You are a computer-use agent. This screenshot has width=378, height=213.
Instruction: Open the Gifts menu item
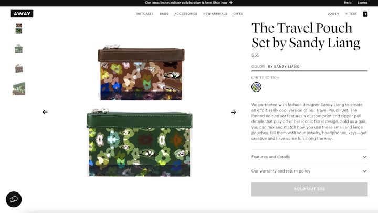tap(238, 14)
